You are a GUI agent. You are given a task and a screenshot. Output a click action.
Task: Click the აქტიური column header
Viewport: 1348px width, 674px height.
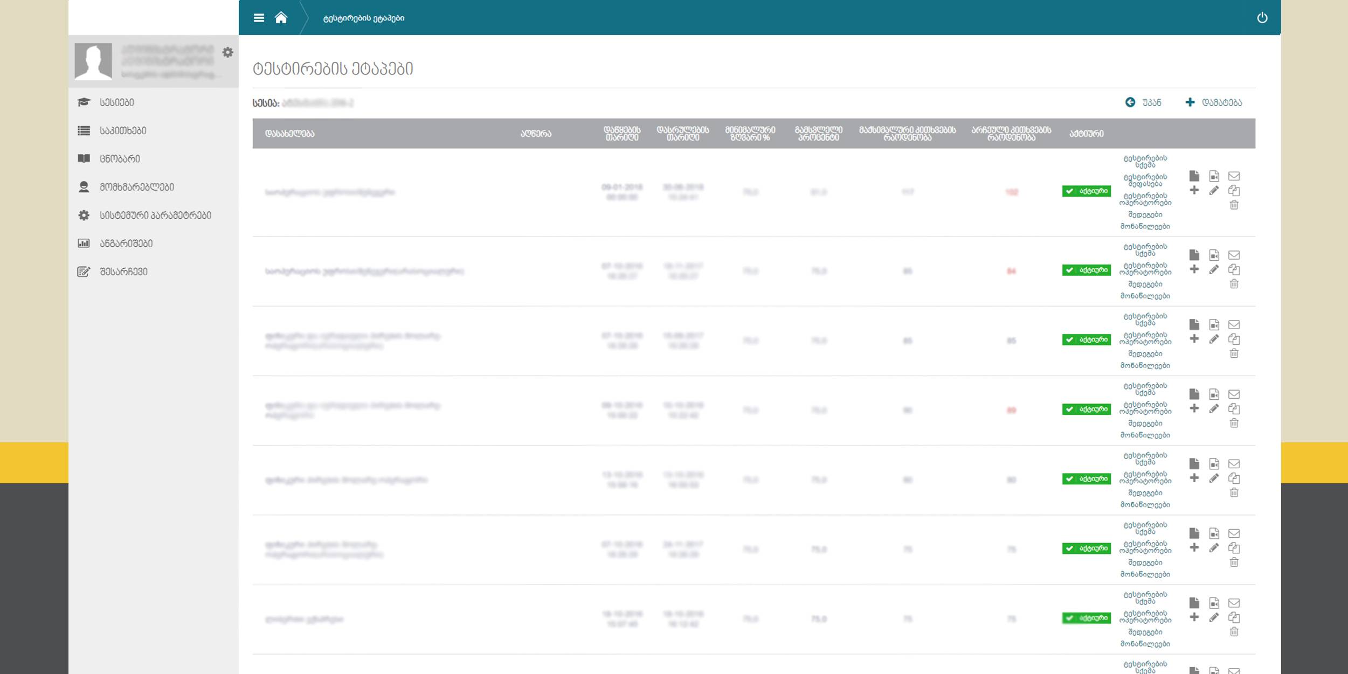[x=1086, y=134]
